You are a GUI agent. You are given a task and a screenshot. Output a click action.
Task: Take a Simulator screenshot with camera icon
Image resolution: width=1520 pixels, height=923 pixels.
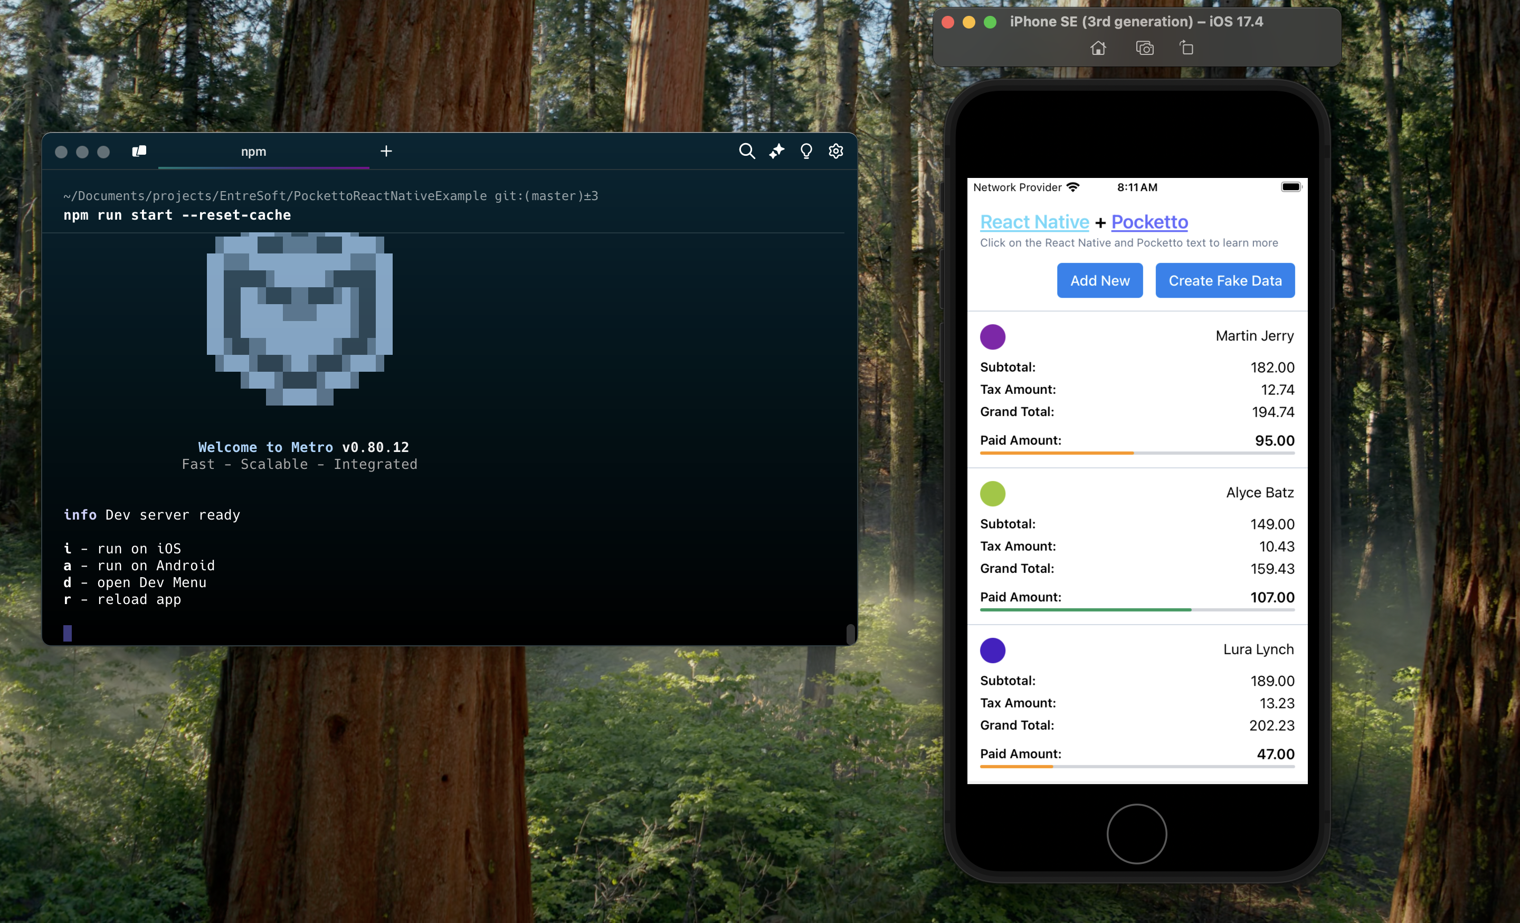tap(1144, 48)
